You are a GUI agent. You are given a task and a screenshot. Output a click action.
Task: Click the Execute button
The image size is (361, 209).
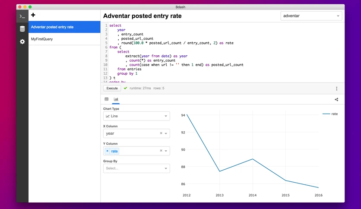tap(112, 88)
